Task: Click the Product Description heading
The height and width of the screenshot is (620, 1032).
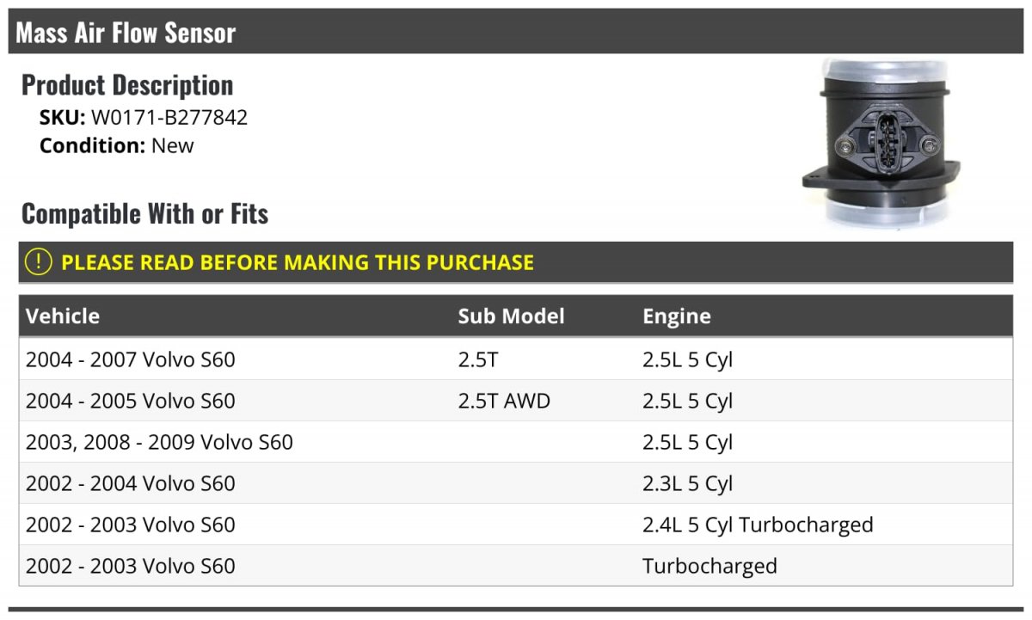Action: click(127, 85)
